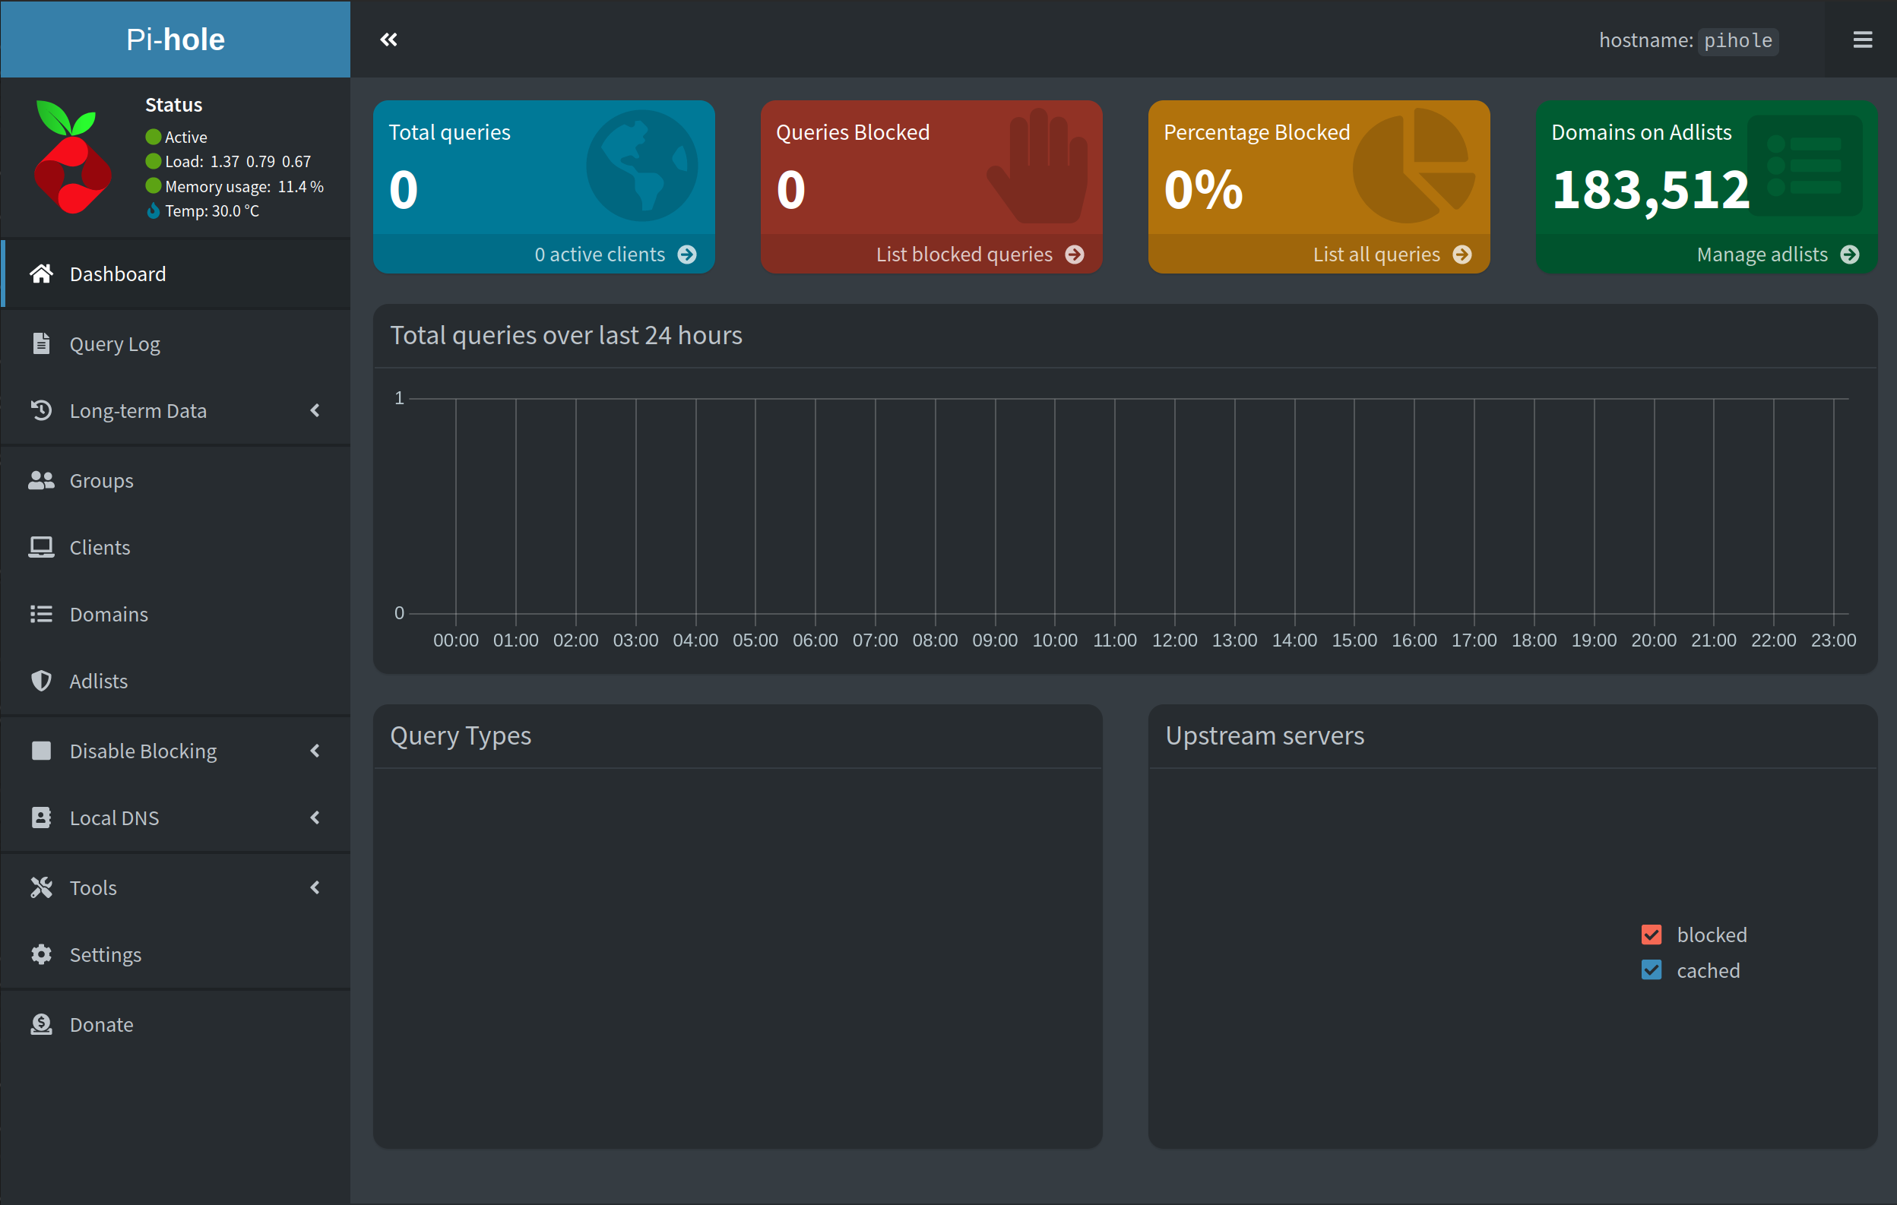Screen dimensions: 1897x1205
Task: Click the Temp: 30.0 °C status text
Action: pos(212,211)
